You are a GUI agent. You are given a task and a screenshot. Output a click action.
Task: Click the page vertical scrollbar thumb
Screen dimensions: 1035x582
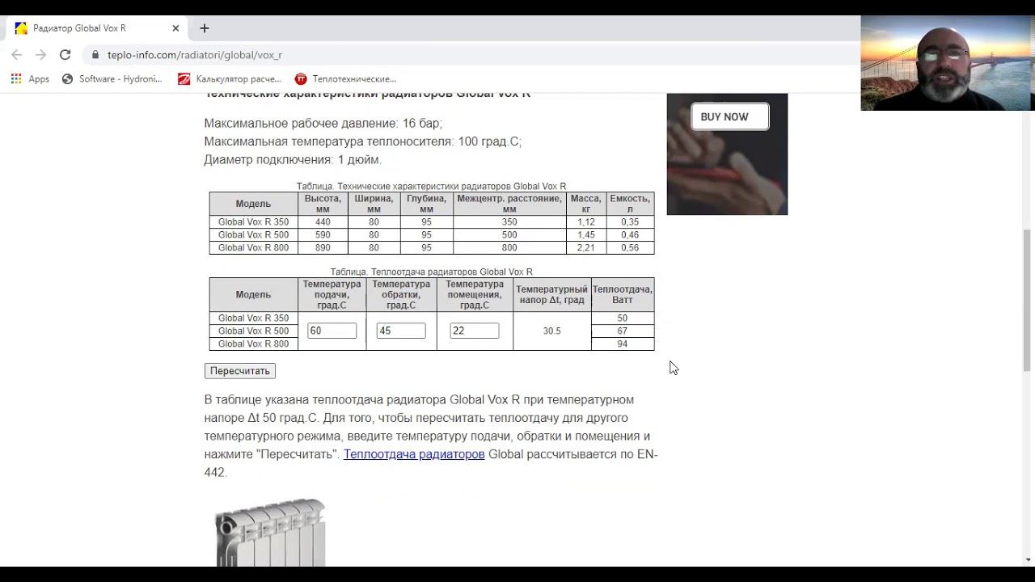1028,299
